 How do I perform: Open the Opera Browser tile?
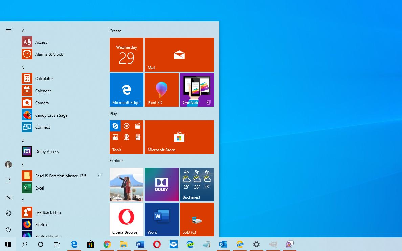click(x=126, y=219)
